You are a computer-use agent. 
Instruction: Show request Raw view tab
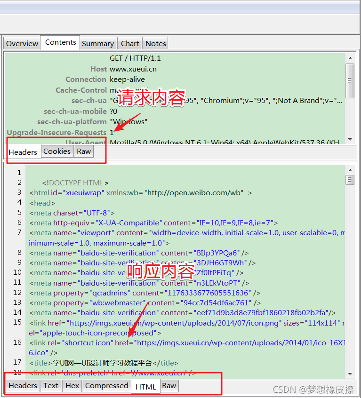pos(84,151)
